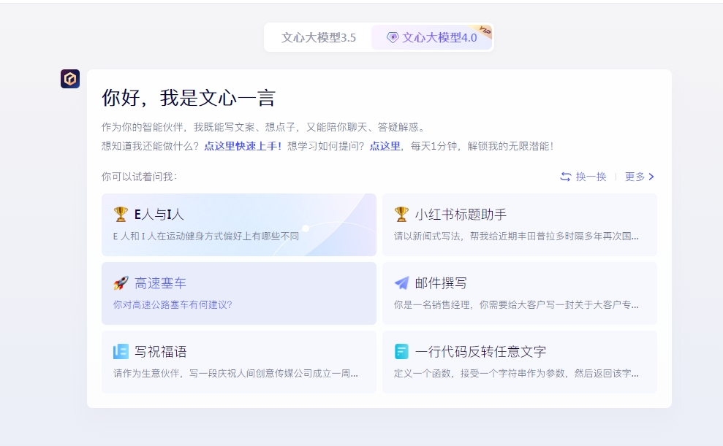
Task: Click the paper plane icon beside 邮件撰写
Action: pos(401,283)
